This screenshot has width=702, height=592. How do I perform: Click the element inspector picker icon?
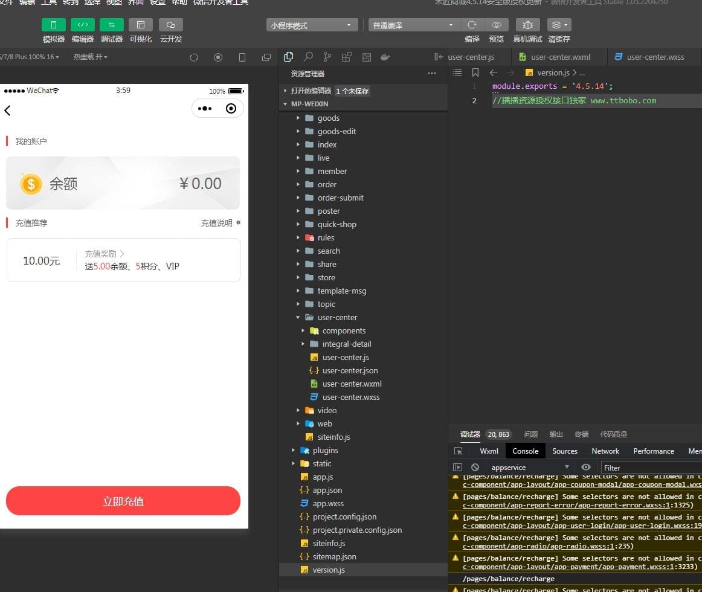click(458, 451)
